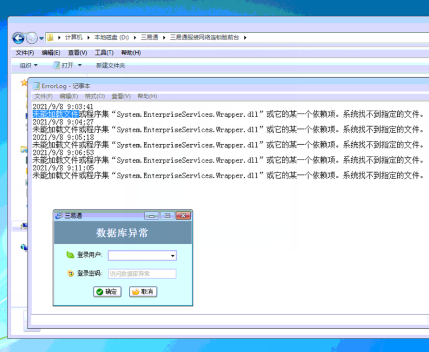
Task: Expand arrow after 三易通服装网络连锁版前台
Action: coord(245,37)
